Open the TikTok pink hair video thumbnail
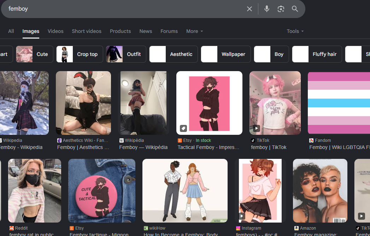This screenshot has width=370, height=236. (275, 103)
